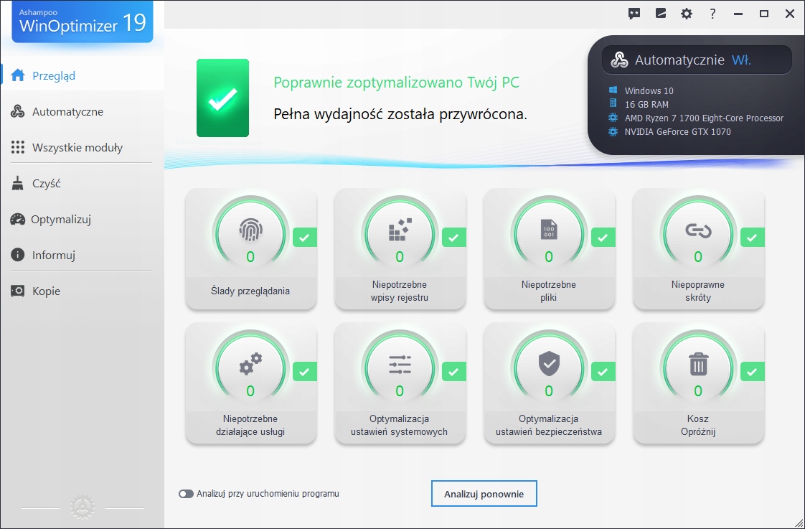This screenshot has height=529, width=805.
Task: Click the info icon beside Informuj
Action: coord(17,255)
